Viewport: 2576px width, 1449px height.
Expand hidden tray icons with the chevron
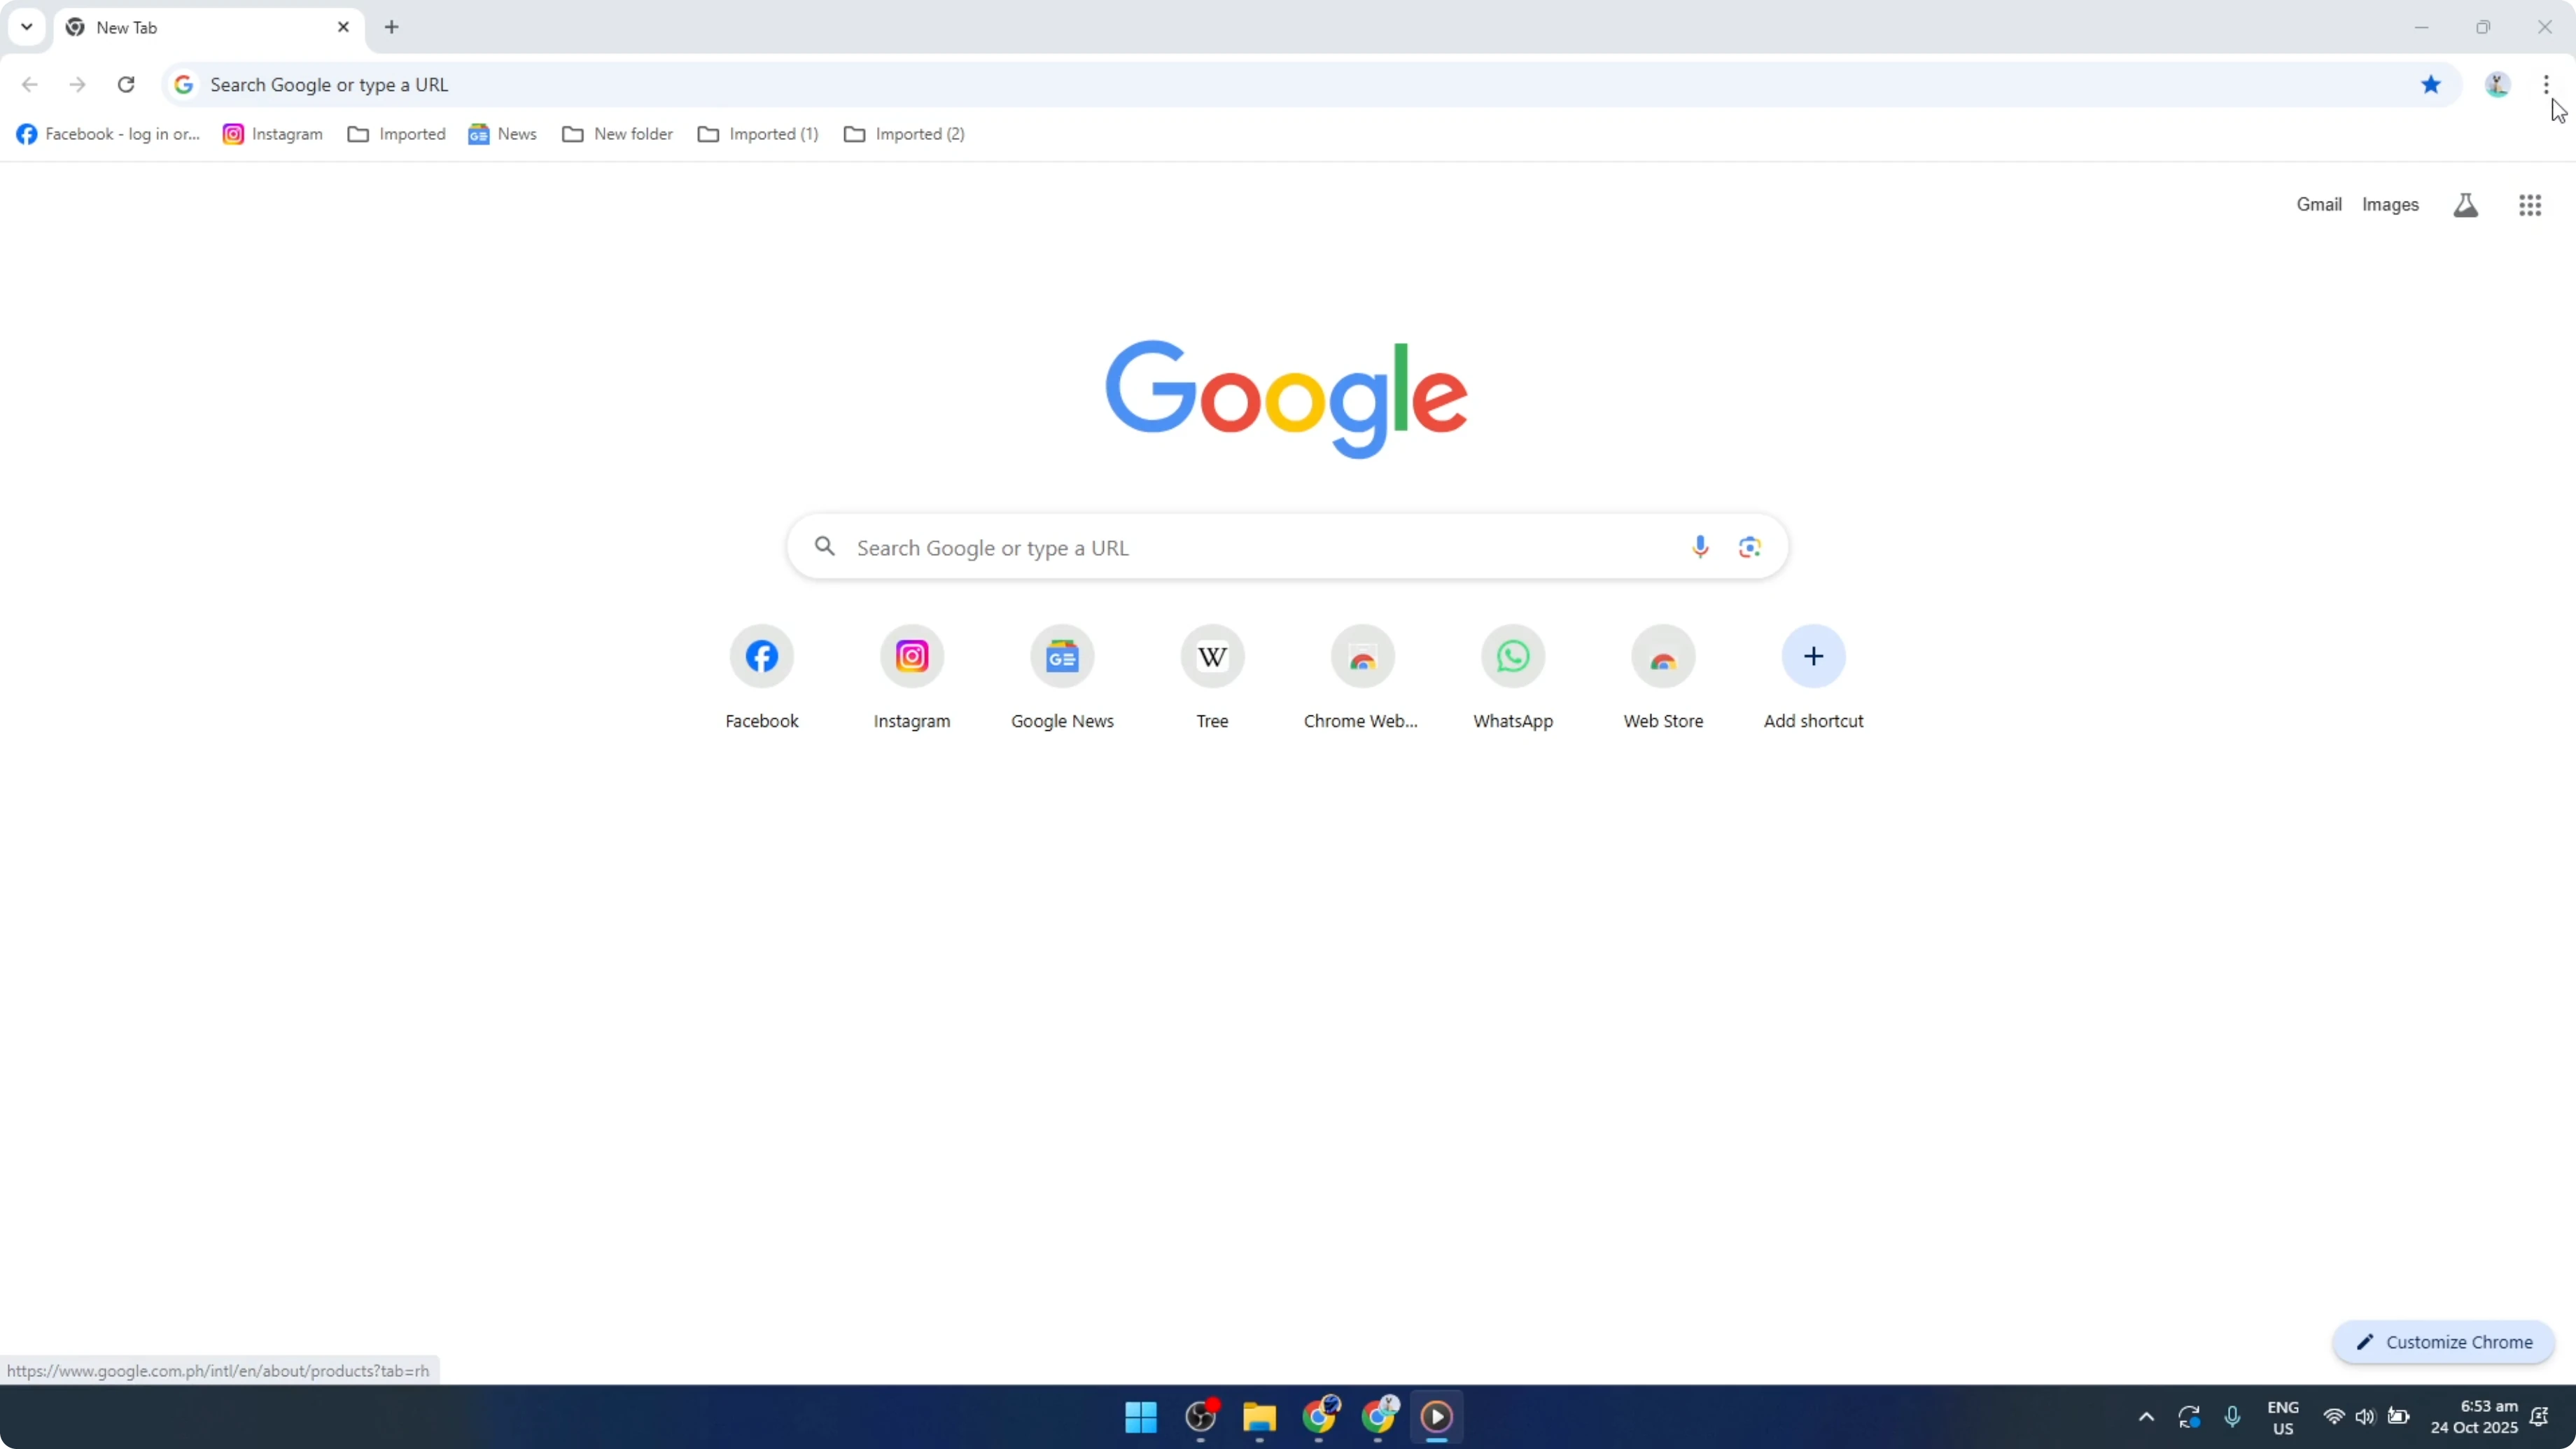pos(2146,1417)
